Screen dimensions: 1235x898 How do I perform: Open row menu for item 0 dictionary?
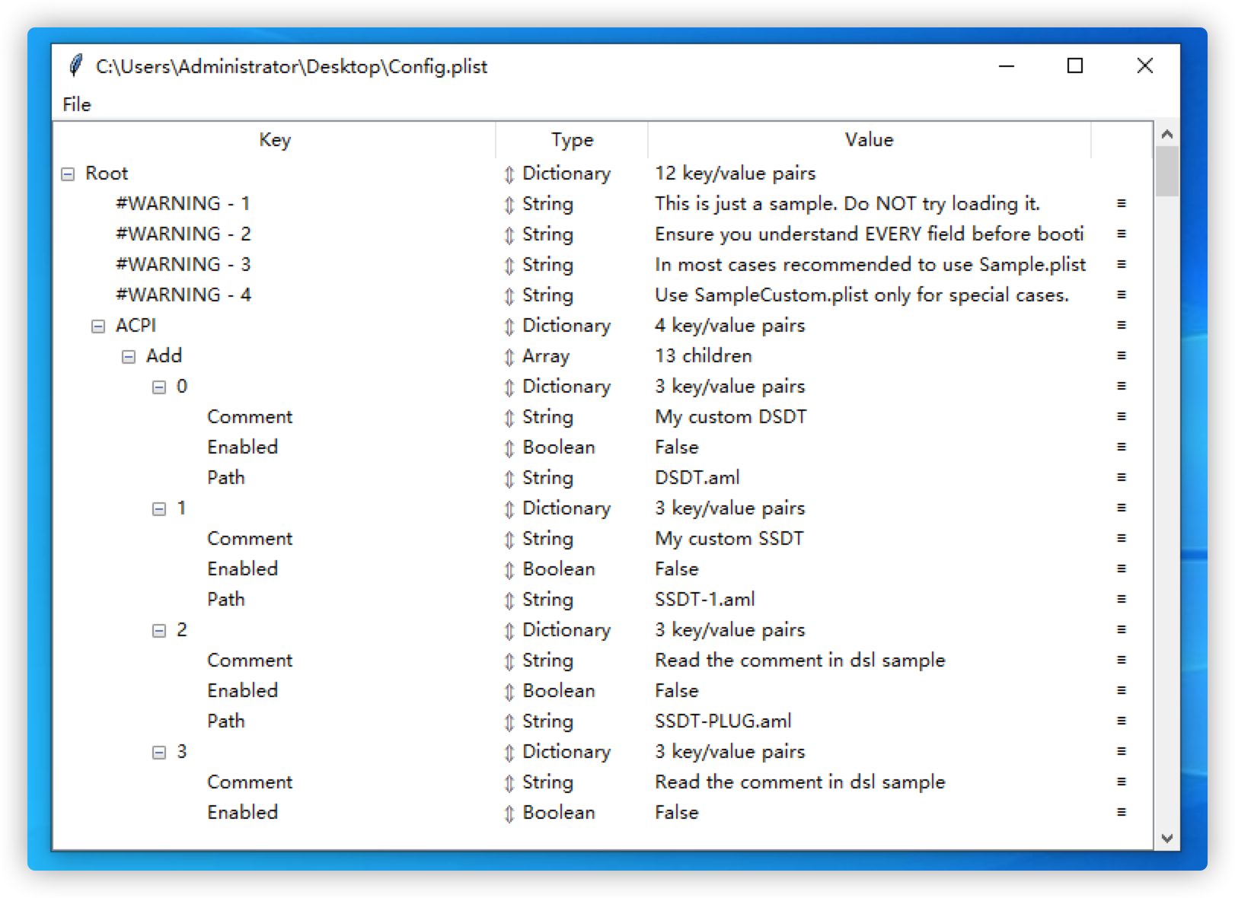[x=1122, y=386]
